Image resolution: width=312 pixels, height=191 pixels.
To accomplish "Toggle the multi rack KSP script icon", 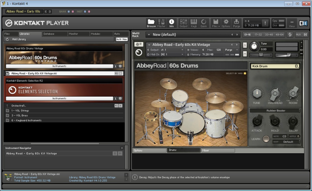I will click(x=290, y=35).
